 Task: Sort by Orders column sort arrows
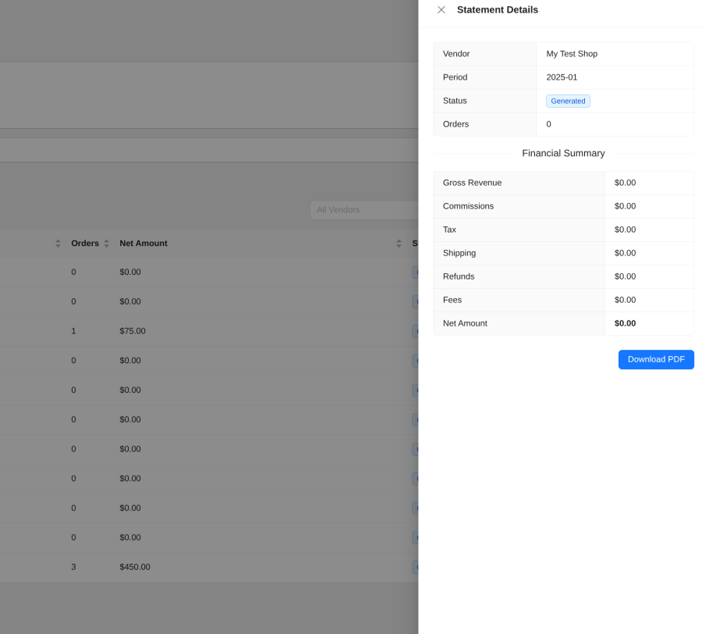(x=107, y=244)
